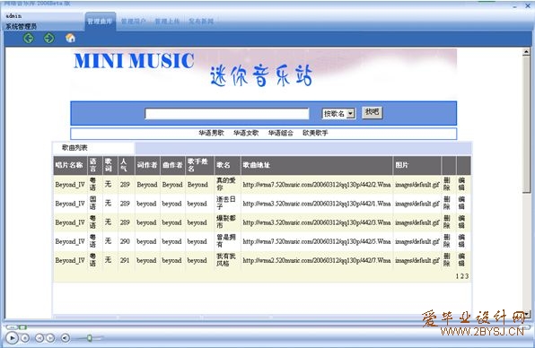Click the 找吧 search button
The image size is (535, 348).
tap(373, 112)
